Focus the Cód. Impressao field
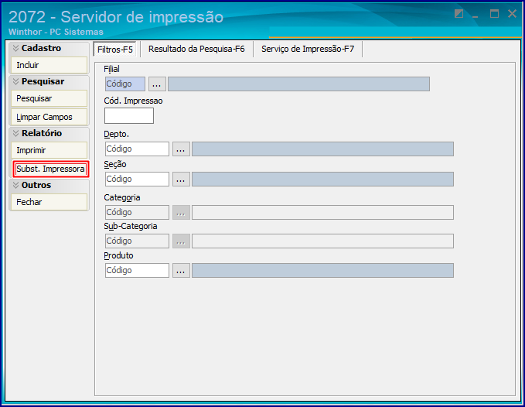 click(x=129, y=115)
